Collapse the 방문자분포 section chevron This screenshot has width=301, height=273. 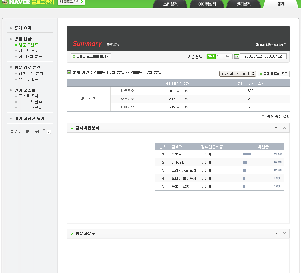coord(72,234)
